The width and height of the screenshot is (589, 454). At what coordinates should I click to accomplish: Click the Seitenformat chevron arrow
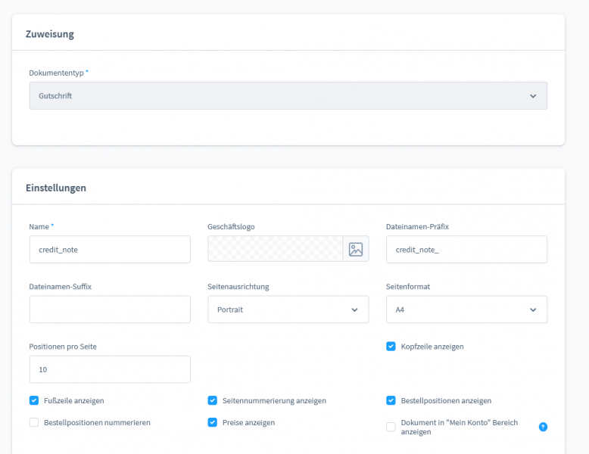533,309
